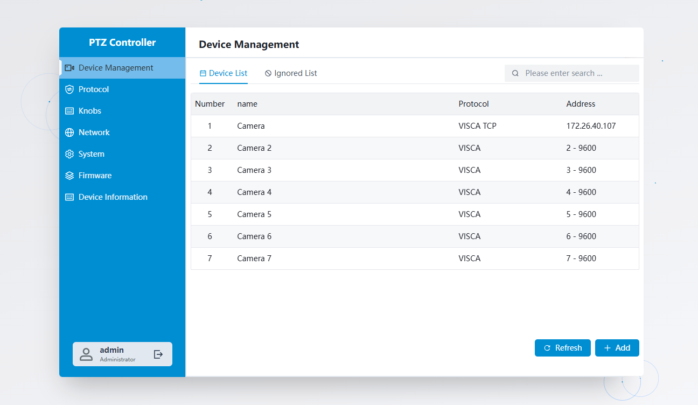698x405 pixels.
Task: Select the Camera 5 row
Action: [415, 214]
